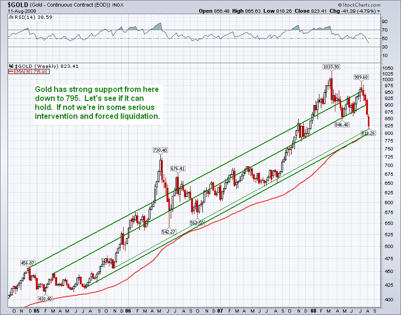Click the 1033.90 peak price label
401x315 pixels.
pos(332,67)
